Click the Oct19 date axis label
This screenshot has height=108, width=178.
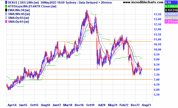pyautogui.click(x=90, y=105)
